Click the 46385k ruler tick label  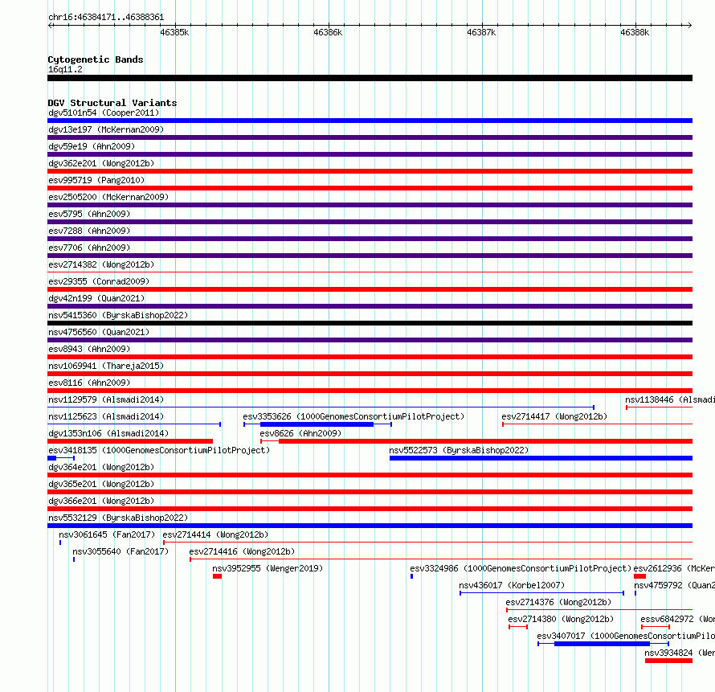click(174, 32)
